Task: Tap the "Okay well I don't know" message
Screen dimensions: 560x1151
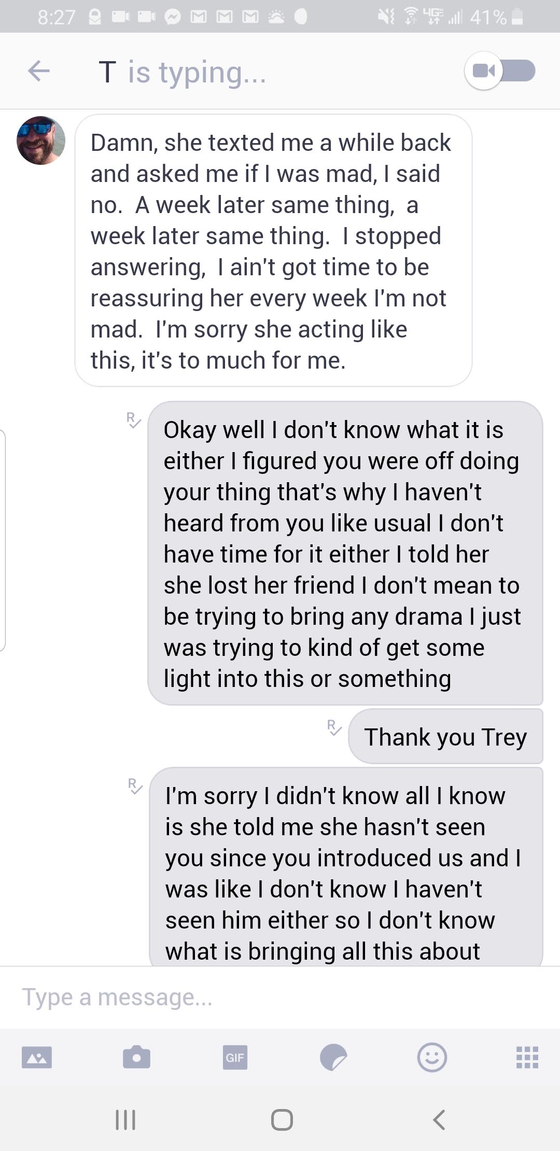Action: point(345,554)
